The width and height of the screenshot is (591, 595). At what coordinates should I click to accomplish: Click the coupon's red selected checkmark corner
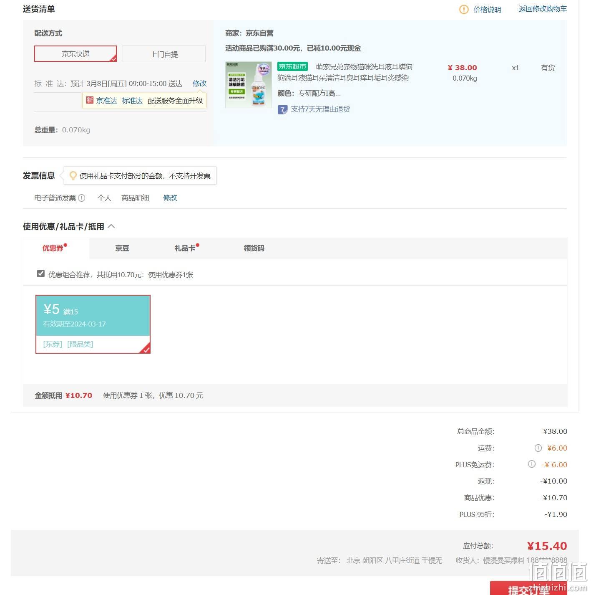[145, 348]
